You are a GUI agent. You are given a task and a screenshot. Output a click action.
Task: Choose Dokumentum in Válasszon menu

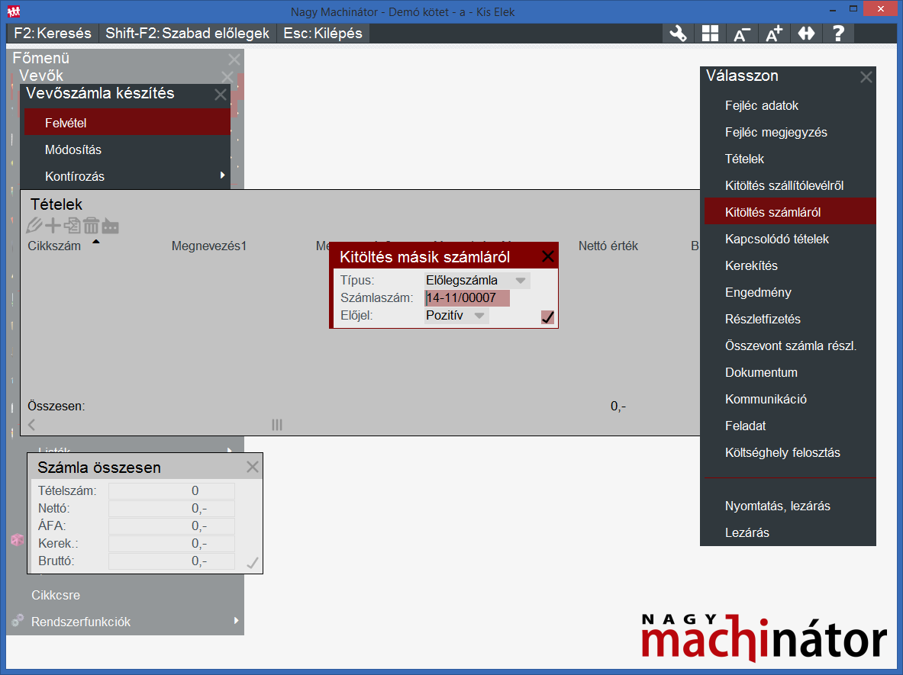point(790,372)
